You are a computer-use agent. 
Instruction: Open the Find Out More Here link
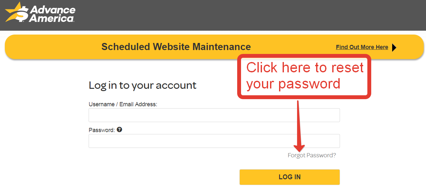point(362,47)
